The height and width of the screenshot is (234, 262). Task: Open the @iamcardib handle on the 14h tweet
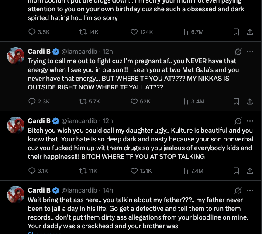coord(79,190)
